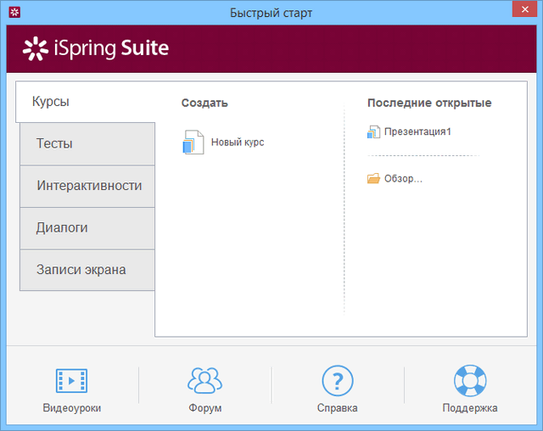Click the Справка question mark icon
The width and height of the screenshot is (543, 431).
pyautogui.click(x=338, y=380)
